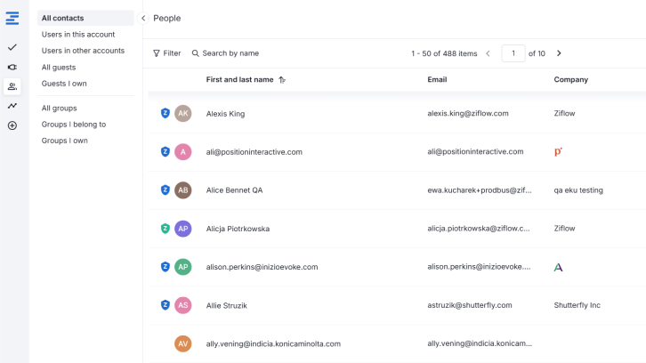This screenshot has height=363, width=646.
Task: Click the green shield badge beside Alicja Piotrkowska
Action: pos(165,229)
